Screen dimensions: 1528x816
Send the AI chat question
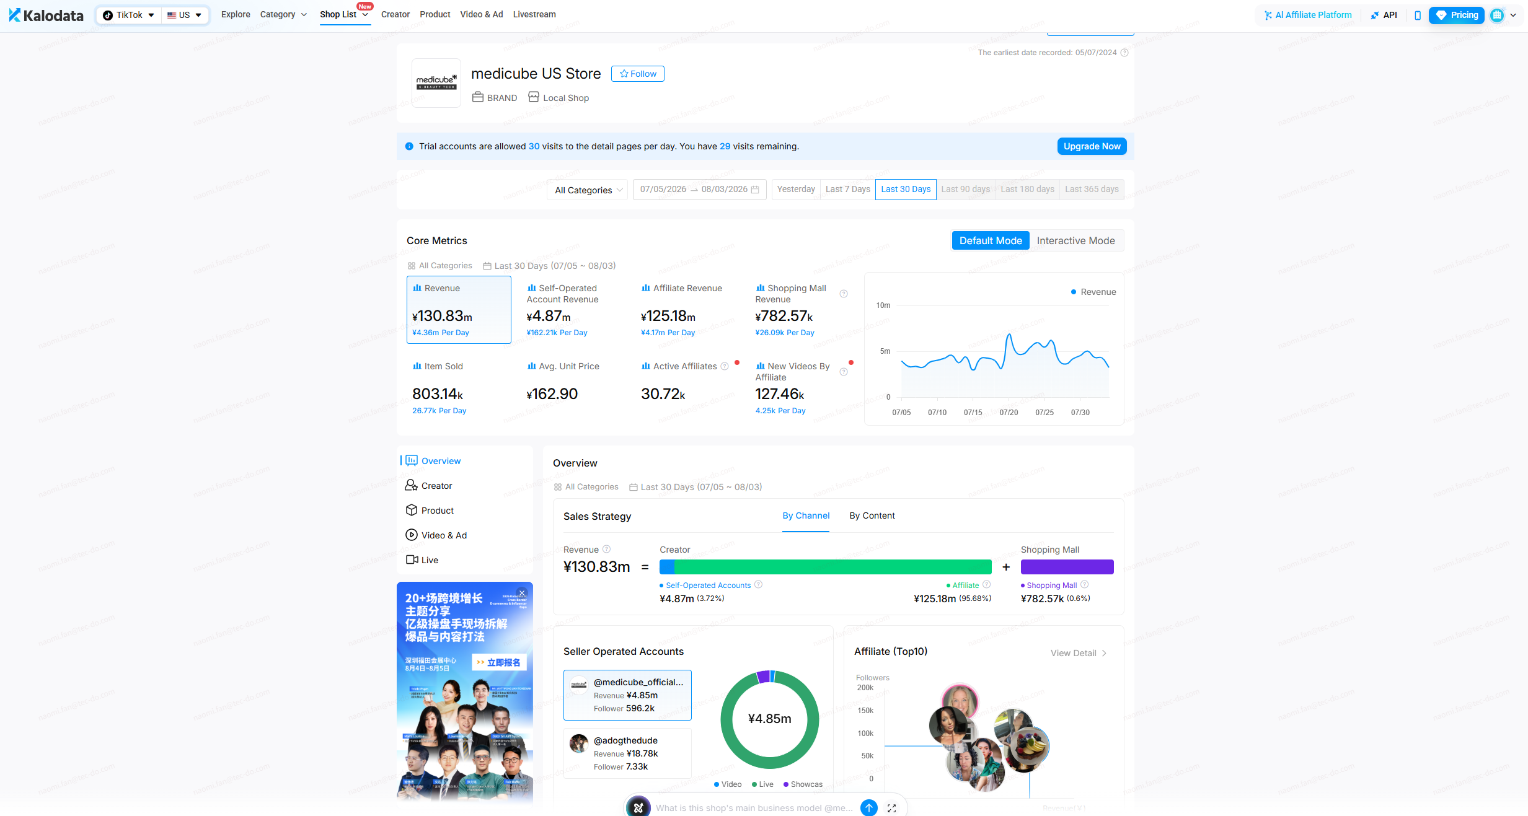(869, 807)
